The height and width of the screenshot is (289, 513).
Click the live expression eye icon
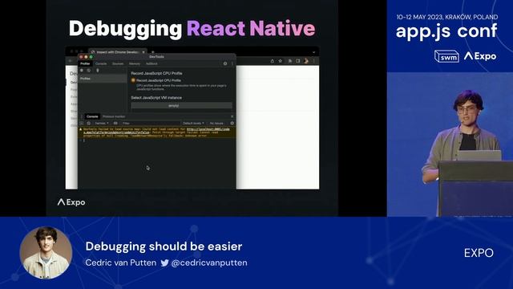[x=115, y=123]
